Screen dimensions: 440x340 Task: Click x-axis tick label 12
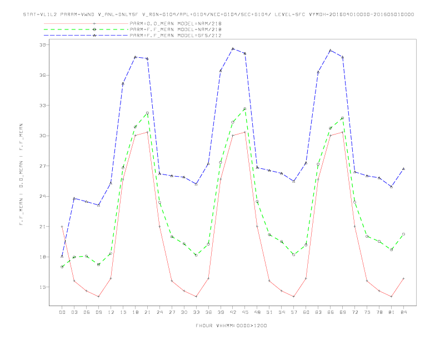(111, 312)
